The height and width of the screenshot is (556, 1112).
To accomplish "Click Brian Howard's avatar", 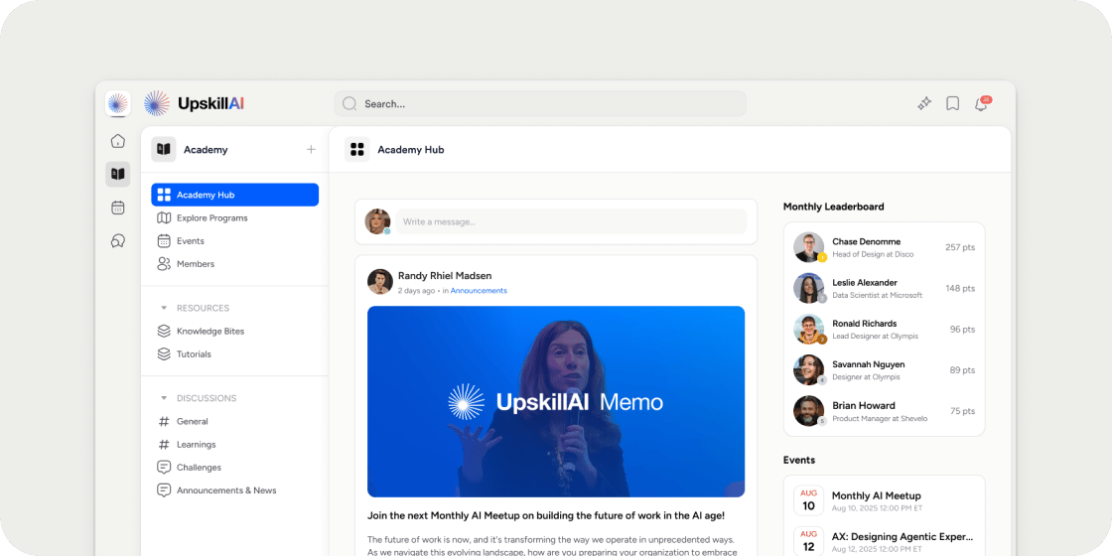I will click(808, 411).
